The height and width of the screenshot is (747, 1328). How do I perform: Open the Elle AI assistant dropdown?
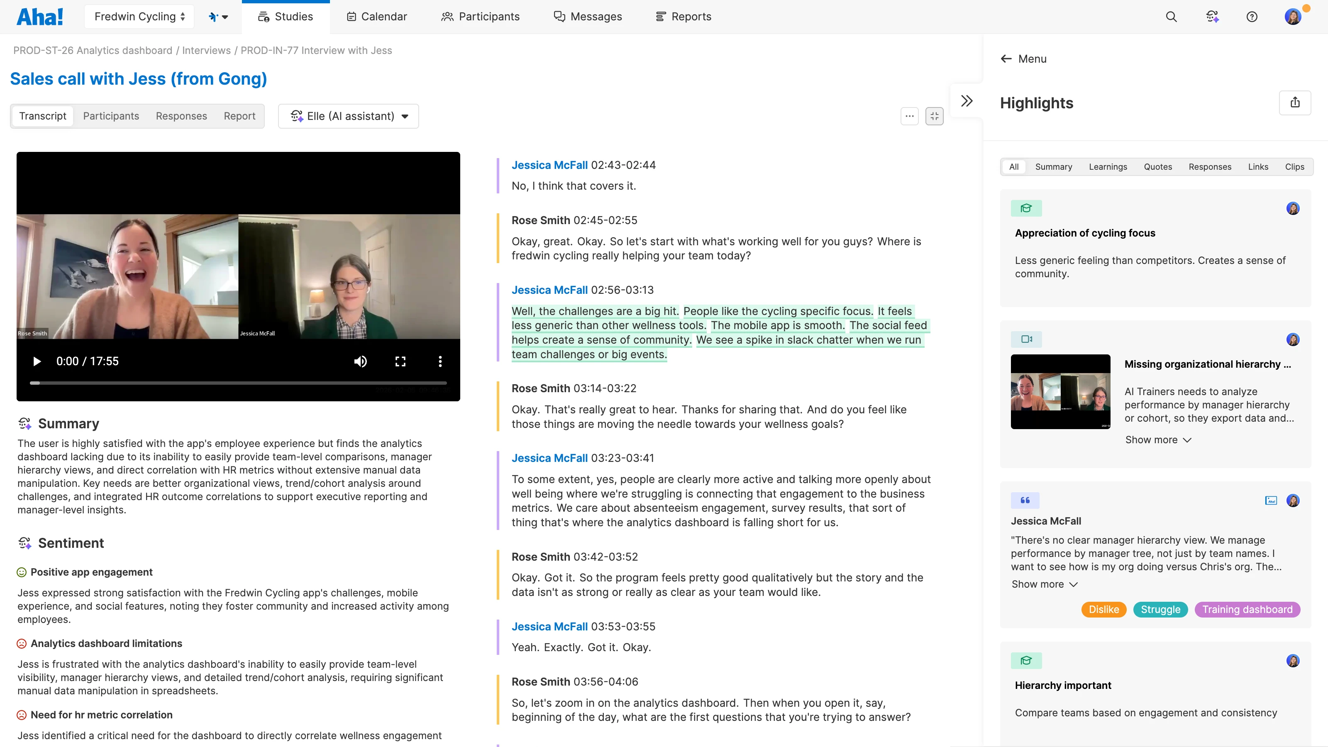coord(349,115)
